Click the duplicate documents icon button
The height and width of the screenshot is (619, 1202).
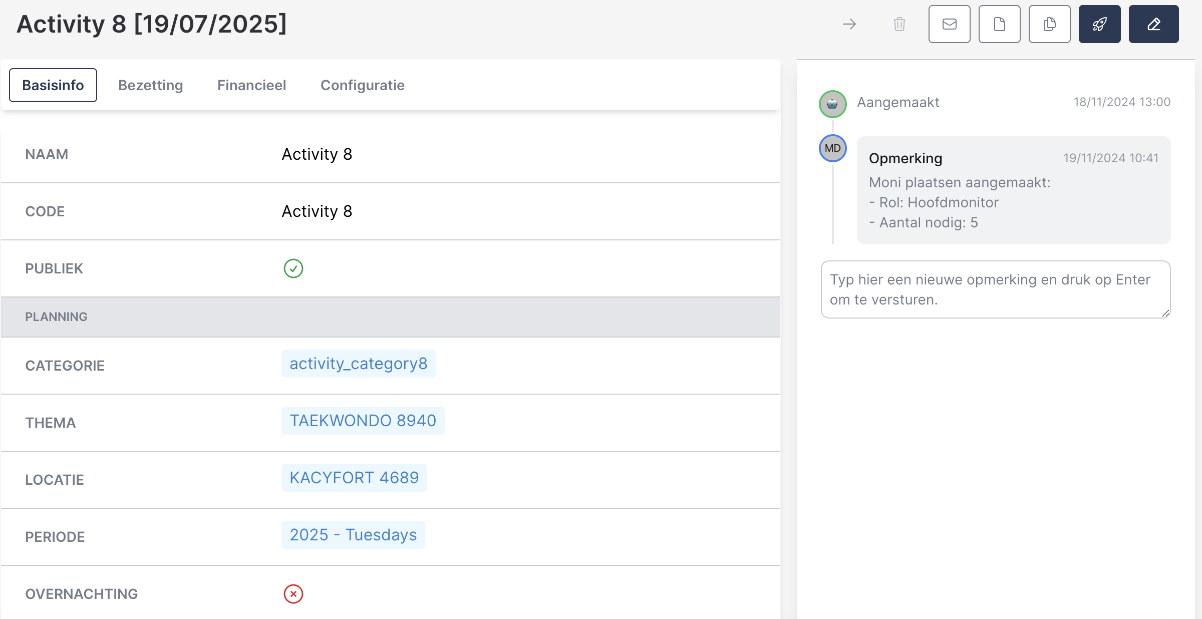pyautogui.click(x=1049, y=24)
